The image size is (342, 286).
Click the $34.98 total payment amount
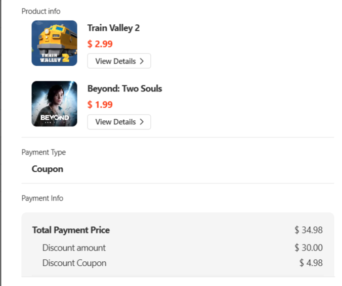[x=309, y=230]
